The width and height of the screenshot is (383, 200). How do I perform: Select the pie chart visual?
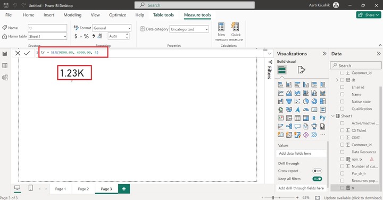(x=306, y=102)
